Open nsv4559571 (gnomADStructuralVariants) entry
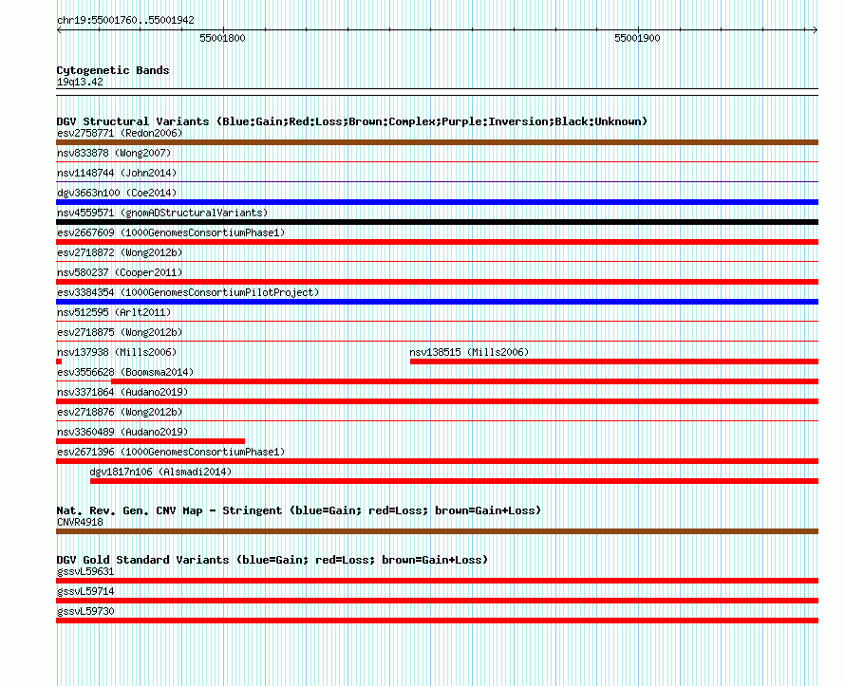This screenshot has height=686, width=845. point(162,213)
